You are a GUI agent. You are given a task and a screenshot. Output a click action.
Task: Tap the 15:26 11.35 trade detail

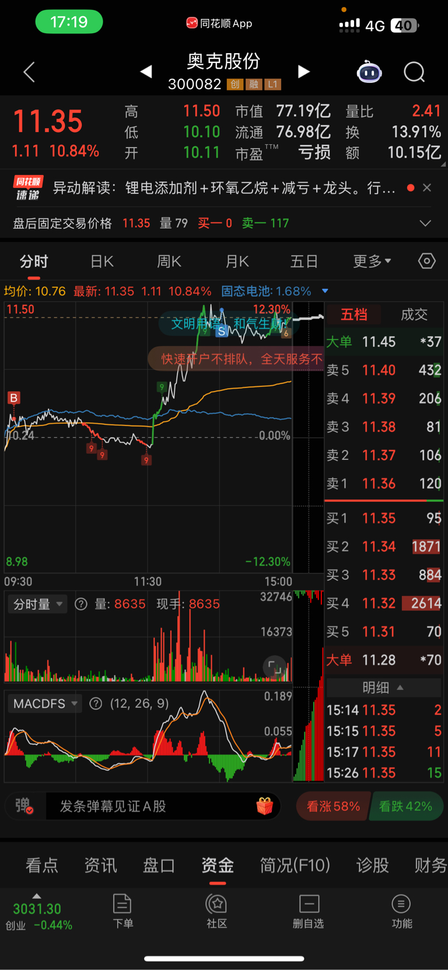tap(383, 773)
